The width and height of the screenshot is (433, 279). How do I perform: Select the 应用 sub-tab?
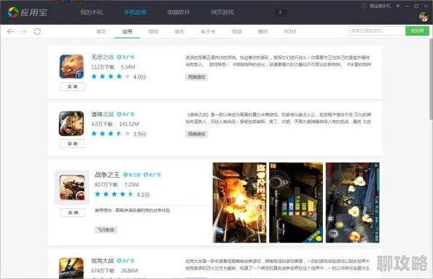tap(127, 31)
